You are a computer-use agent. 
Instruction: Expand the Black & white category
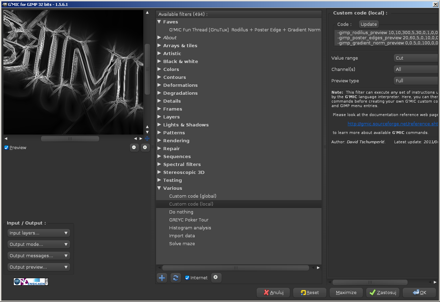159,61
